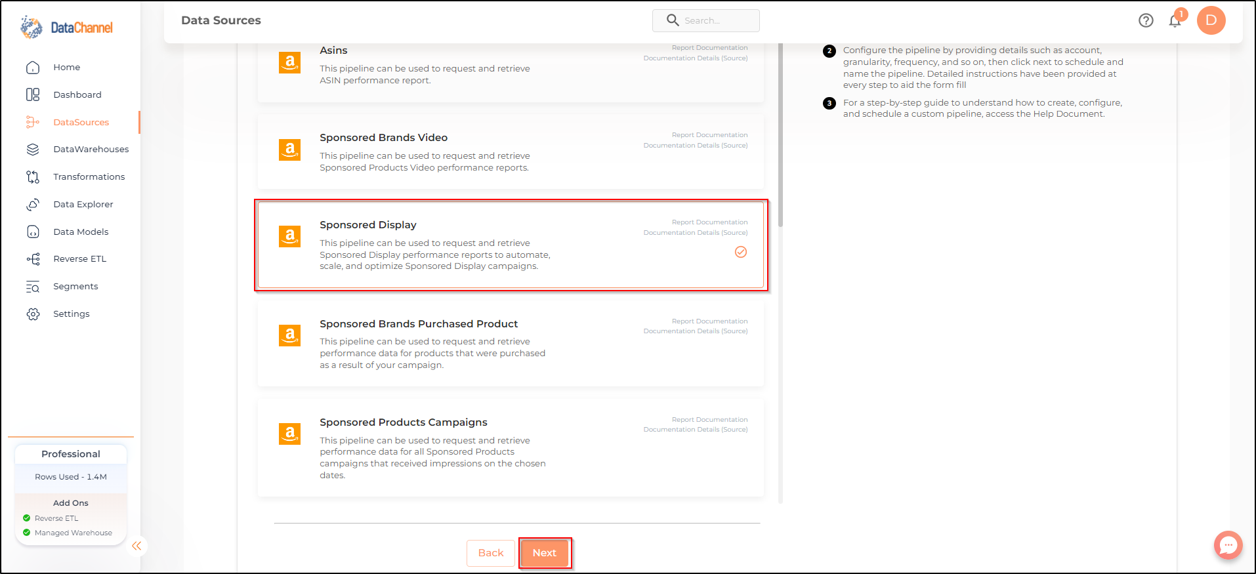This screenshot has width=1256, height=574.
Task: Open Asins Report Documentation link
Action: (x=709, y=48)
